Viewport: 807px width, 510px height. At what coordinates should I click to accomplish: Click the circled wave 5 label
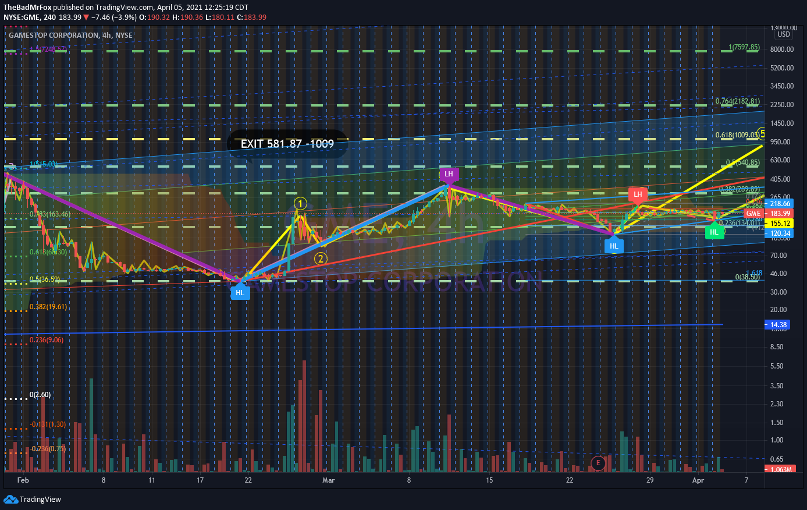762,133
